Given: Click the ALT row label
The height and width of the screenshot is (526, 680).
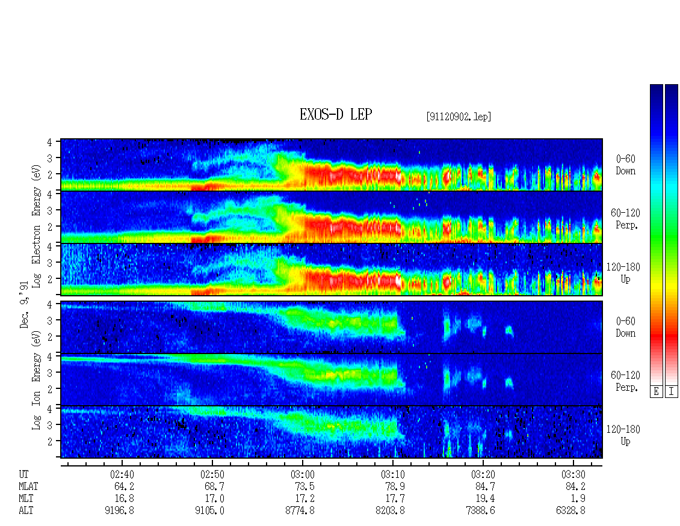Looking at the screenshot, I should [x=26, y=510].
